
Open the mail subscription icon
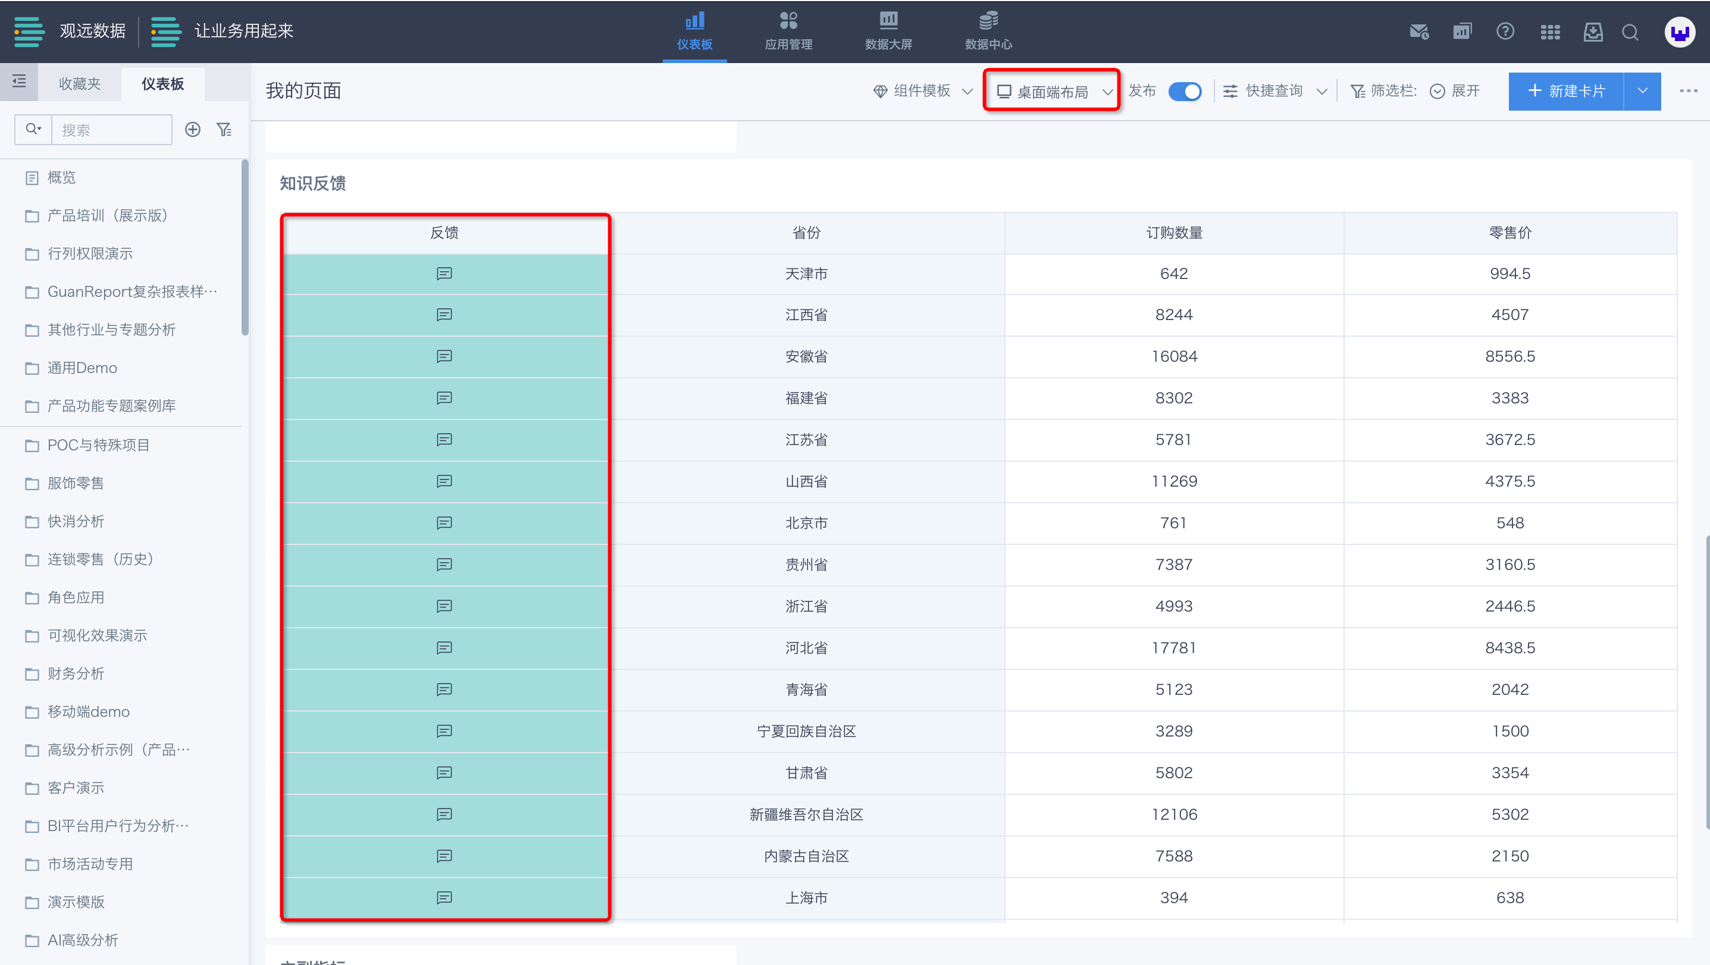coord(1418,32)
